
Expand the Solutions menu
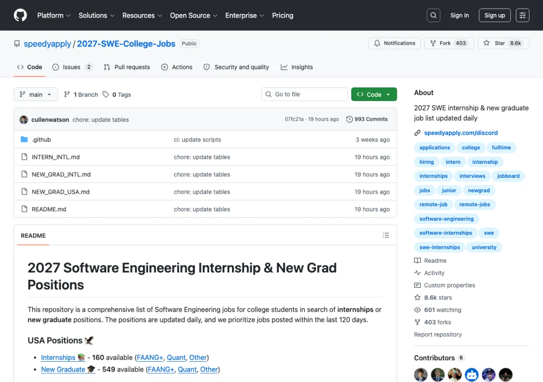coord(96,15)
